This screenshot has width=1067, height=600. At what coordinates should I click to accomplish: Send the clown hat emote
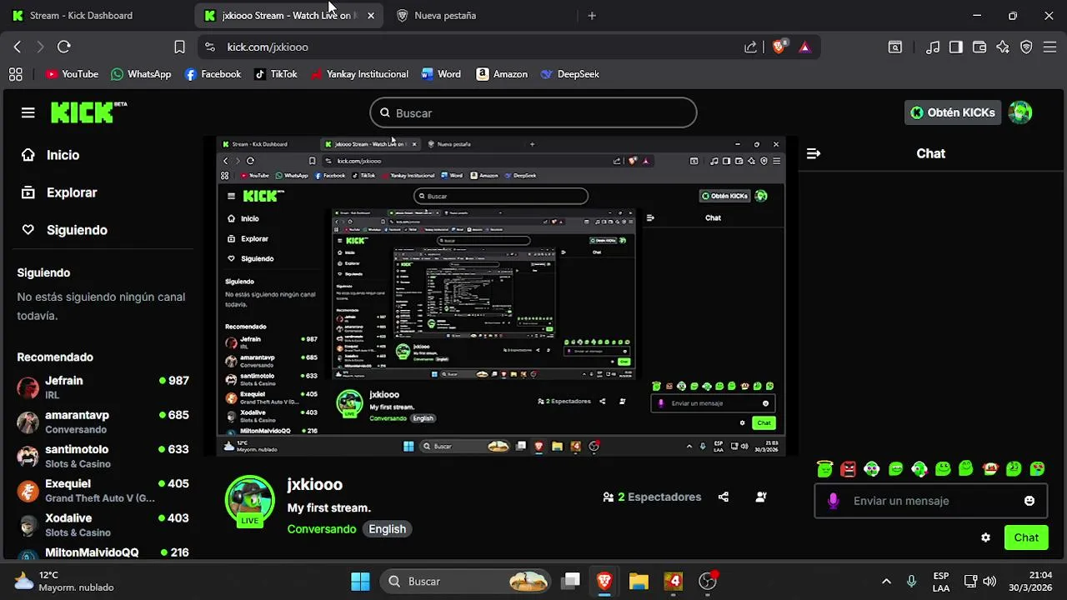[x=990, y=468]
